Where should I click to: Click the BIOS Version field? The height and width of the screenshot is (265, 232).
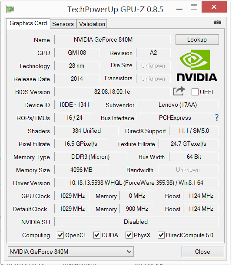[x=112, y=92]
